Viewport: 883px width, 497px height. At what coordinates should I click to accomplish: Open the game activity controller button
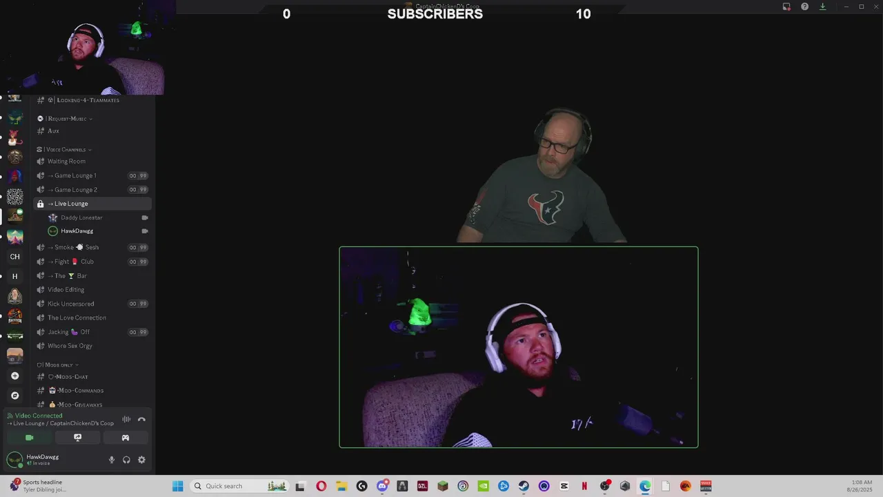coord(126,438)
